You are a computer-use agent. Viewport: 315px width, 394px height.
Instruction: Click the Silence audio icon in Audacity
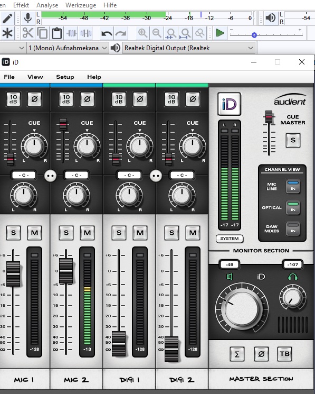click(85, 33)
